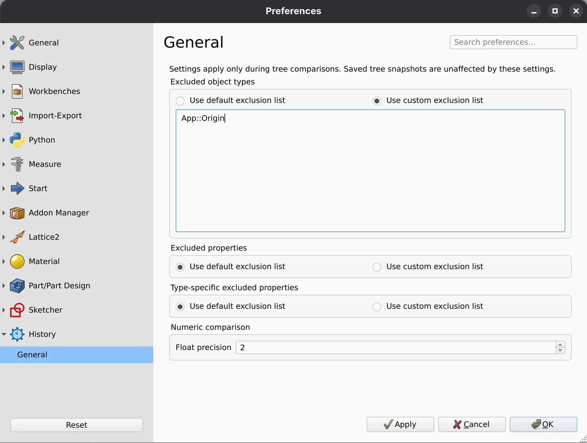Expand the Workbenches category arrow
The width and height of the screenshot is (587, 443).
click(4, 91)
